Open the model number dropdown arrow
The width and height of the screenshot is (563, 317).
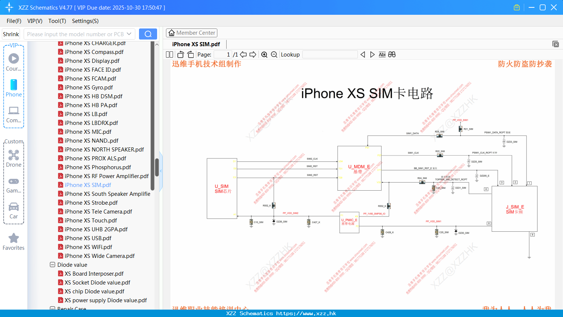point(129,34)
